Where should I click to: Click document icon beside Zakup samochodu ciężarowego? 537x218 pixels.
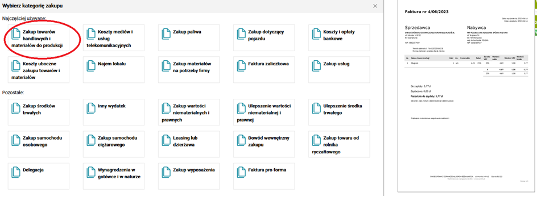[92, 140]
